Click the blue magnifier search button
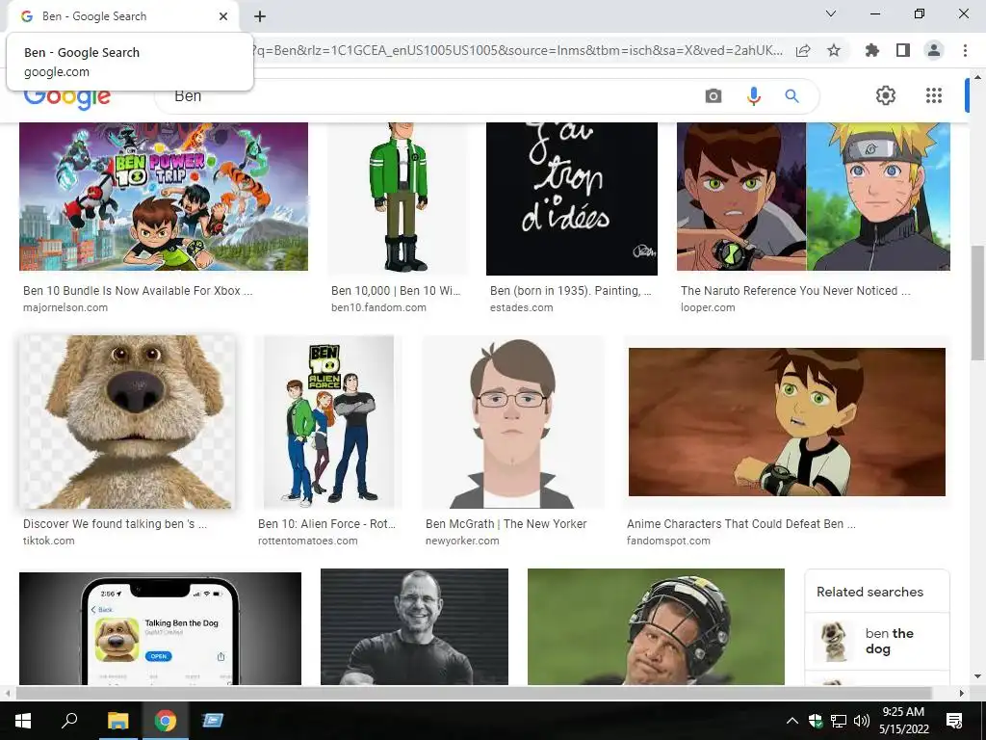 791,96
